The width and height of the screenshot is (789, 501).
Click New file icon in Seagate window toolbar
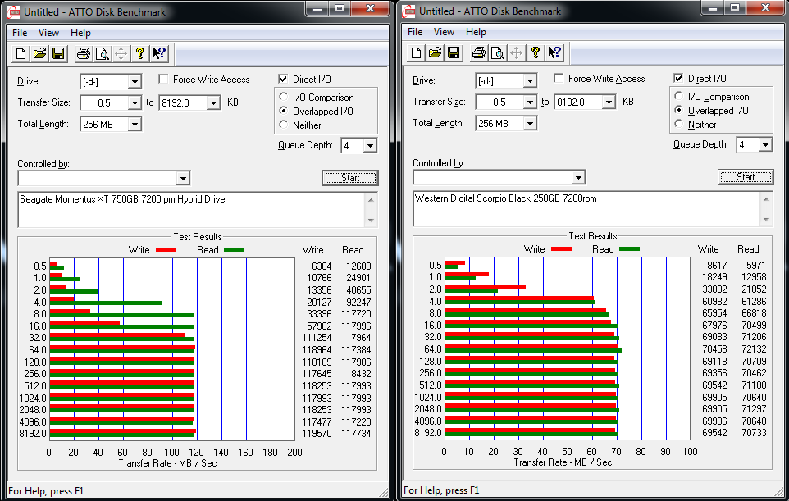[x=21, y=53]
